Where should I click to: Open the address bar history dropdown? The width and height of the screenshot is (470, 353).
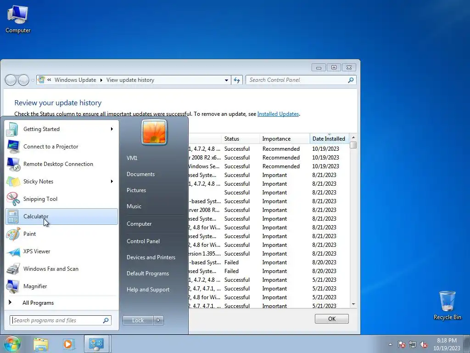pyautogui.click(x=226, y=80)
